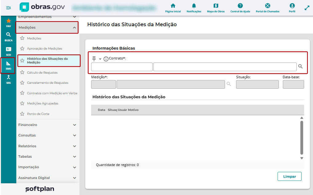Expand the Tabelas section
The height and width of the screenshot is (195, 313).
(x=48, y=156)
